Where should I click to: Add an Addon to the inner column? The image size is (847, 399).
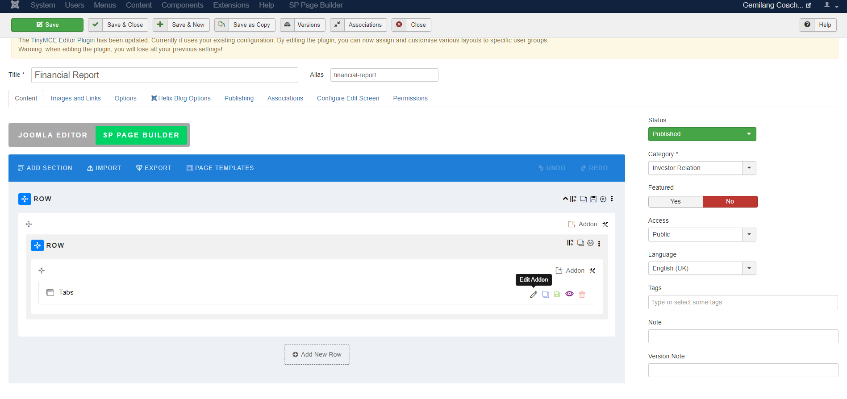tap(570, 270)
